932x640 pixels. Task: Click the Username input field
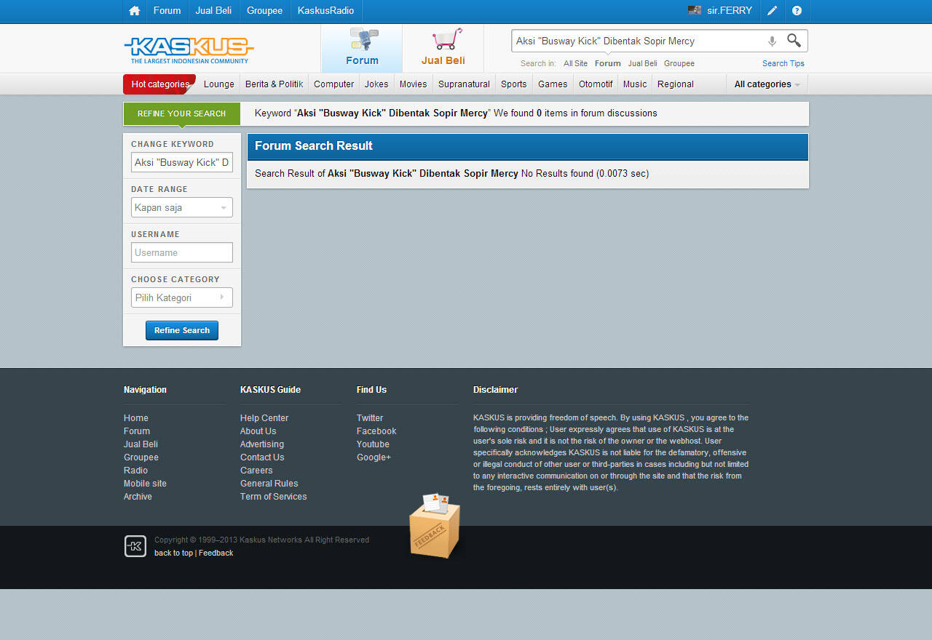coord(182,252)
